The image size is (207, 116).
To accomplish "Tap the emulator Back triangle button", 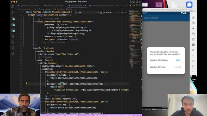I will tap(193, 55).
